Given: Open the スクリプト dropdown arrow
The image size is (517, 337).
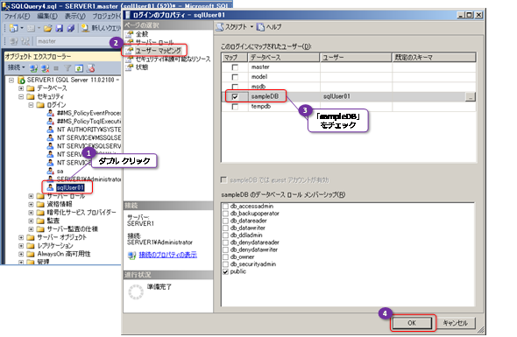Looking at the screenshot, I should [251, 27].
